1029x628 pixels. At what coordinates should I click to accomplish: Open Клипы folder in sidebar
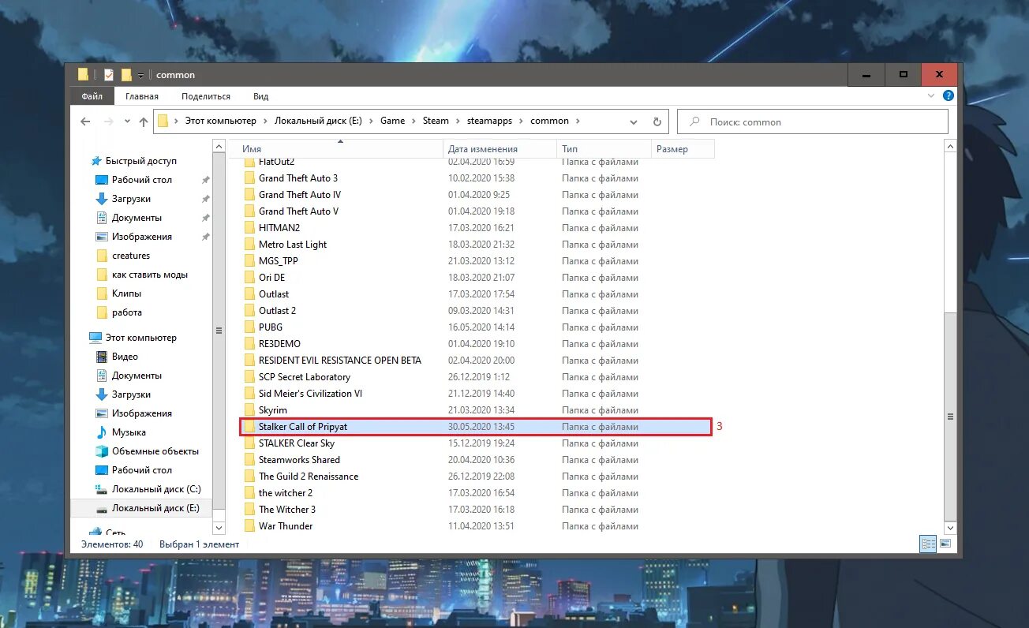pyautogui.click(x=126, y=293)
